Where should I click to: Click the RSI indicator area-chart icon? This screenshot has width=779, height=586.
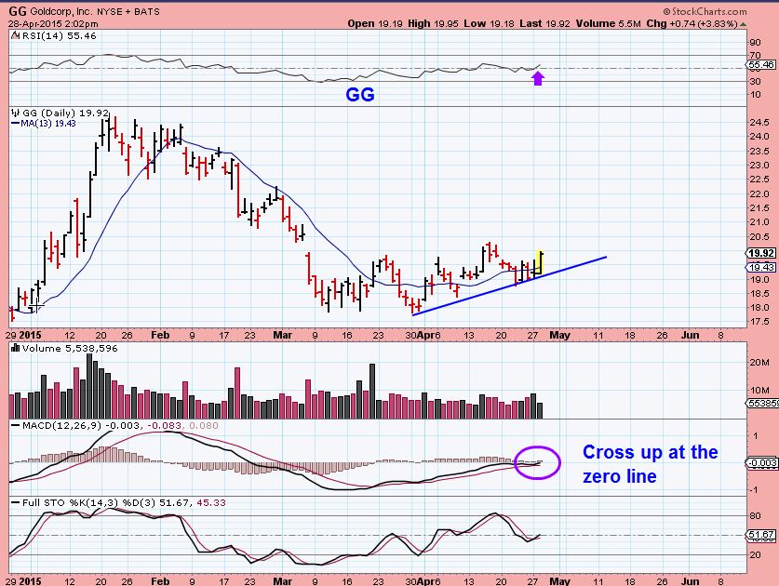pos(16,35)
